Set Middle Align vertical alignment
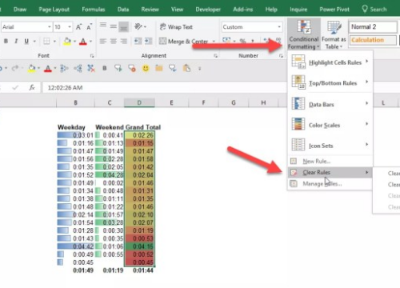The image size is (400, 288). (x=114, y=26)
